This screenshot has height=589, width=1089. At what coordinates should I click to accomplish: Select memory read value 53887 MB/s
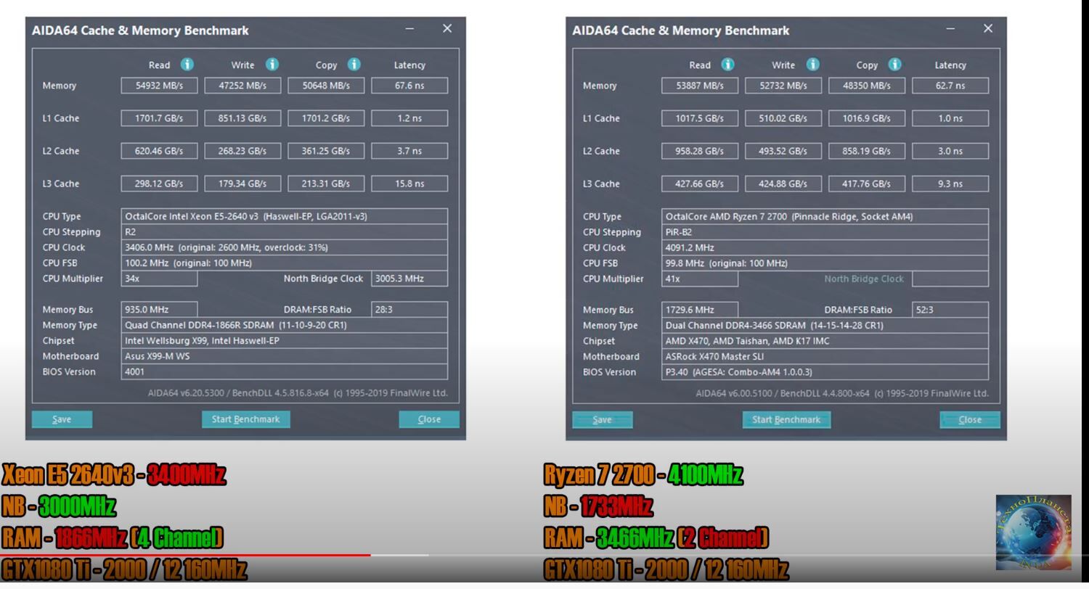(x=700, y=86)
